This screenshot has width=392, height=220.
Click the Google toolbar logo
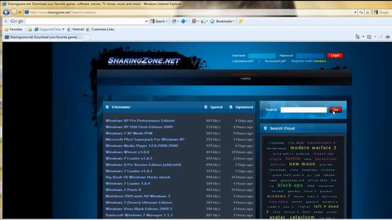pyautogui.click(x=17, y=21)
